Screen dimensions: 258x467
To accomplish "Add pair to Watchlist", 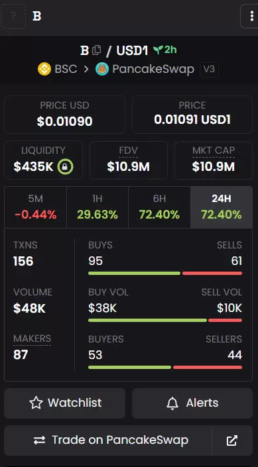I will click(65, 403).
